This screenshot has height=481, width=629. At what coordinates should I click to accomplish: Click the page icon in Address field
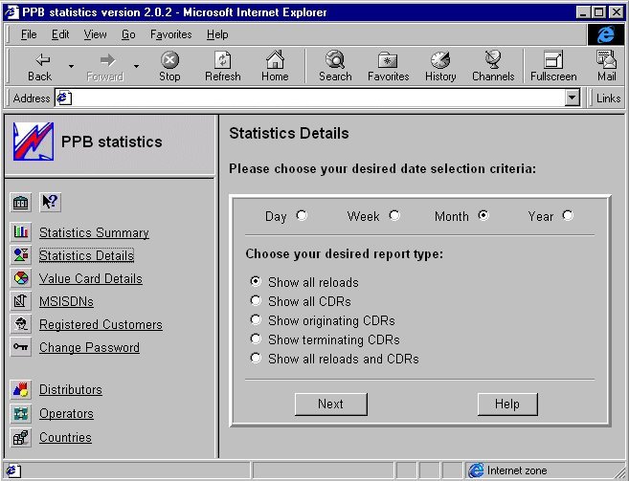(64, 98)
